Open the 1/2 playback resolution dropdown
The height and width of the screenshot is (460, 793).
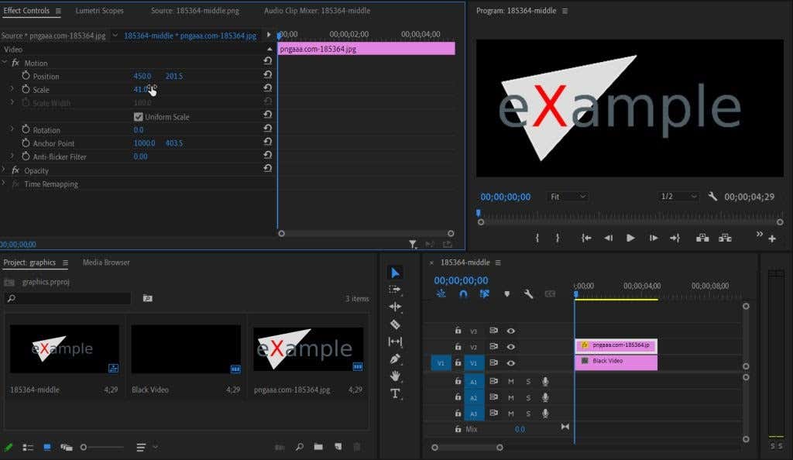678,197
